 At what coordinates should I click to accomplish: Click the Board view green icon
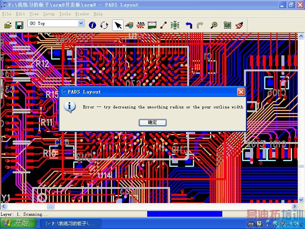click(x=227, y=25)
